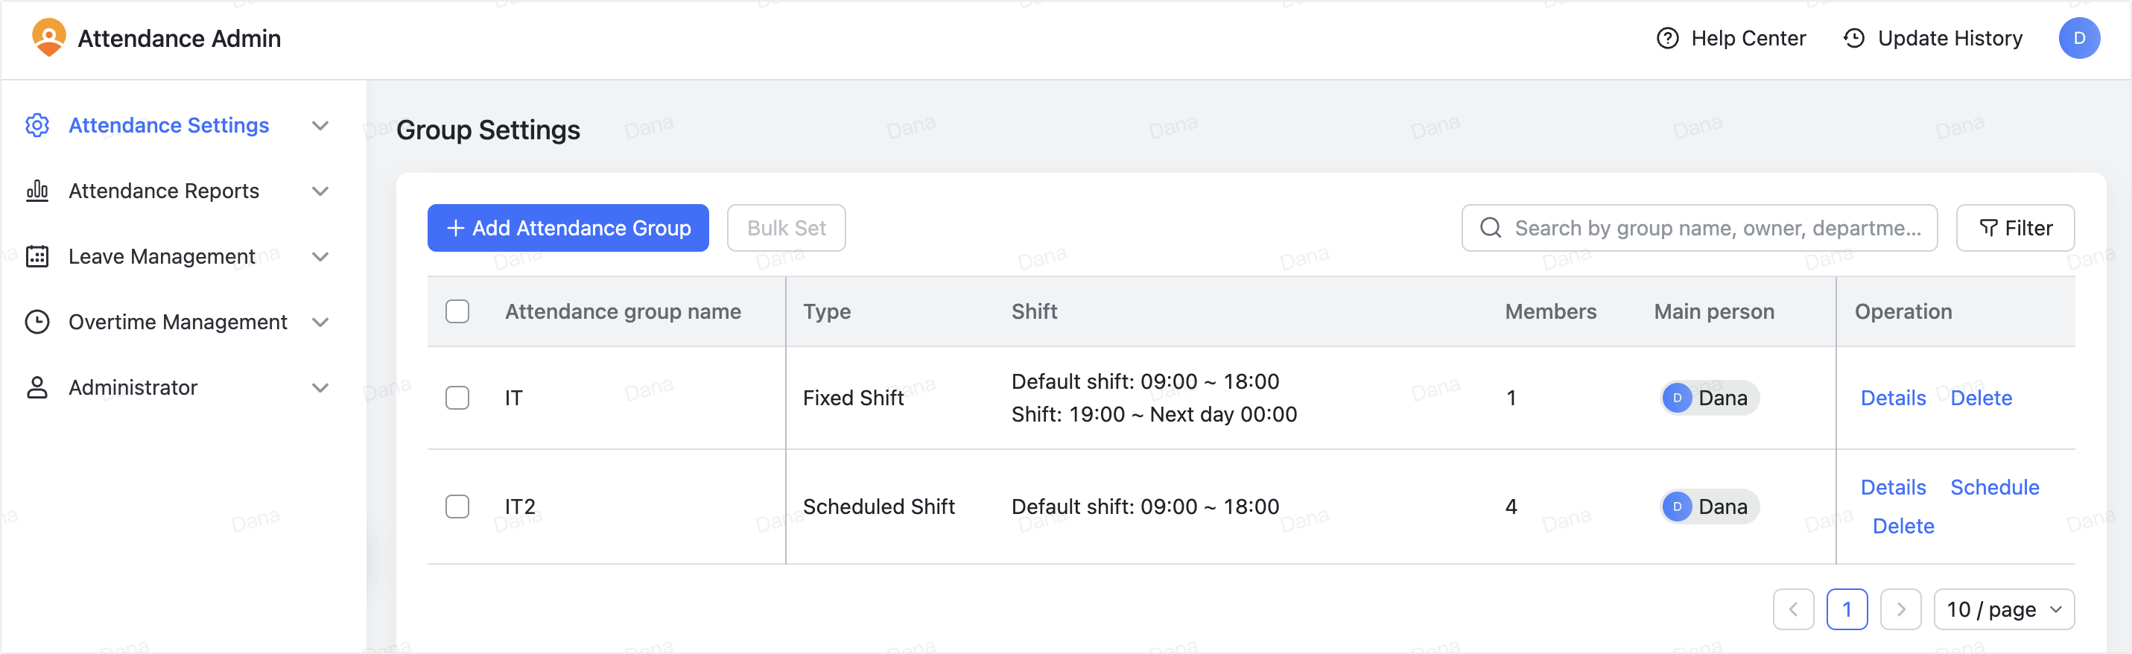Open the 10 / page dropdown
The image size is (2132, 654).
tap(2004, 609)
